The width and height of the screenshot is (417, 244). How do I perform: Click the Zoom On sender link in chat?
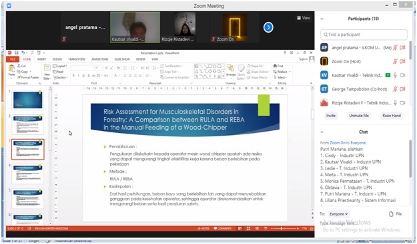[x=338, y=142]
